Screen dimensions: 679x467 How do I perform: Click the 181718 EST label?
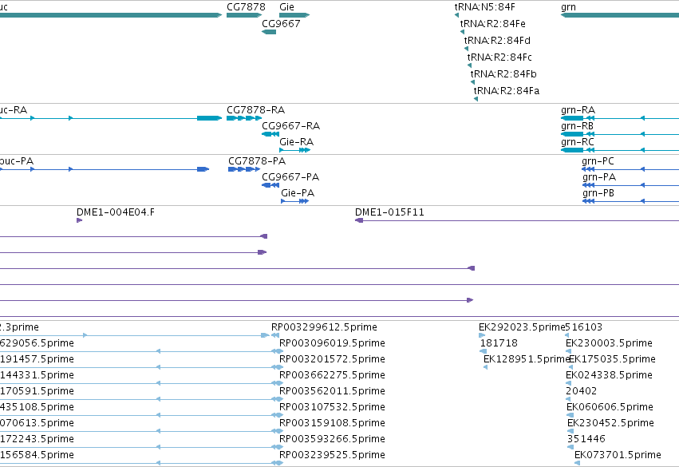tap(499, 343)
